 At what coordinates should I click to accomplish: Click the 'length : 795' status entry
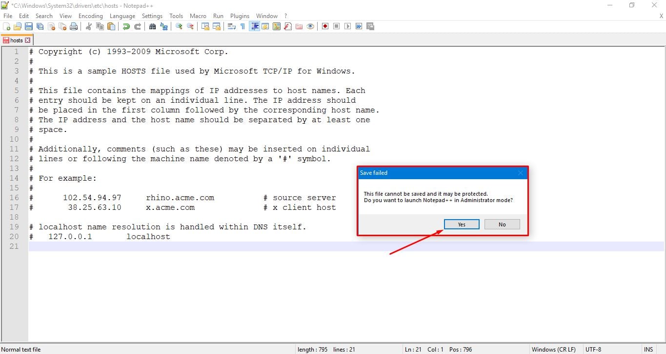pyautogui.click(x=313, y=350)
